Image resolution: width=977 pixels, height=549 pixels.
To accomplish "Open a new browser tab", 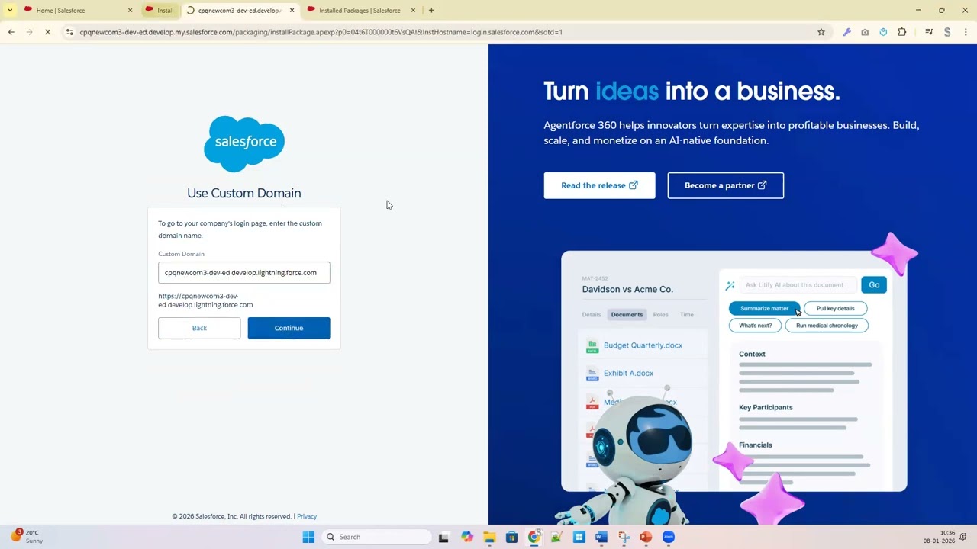I will pos(431,11).
